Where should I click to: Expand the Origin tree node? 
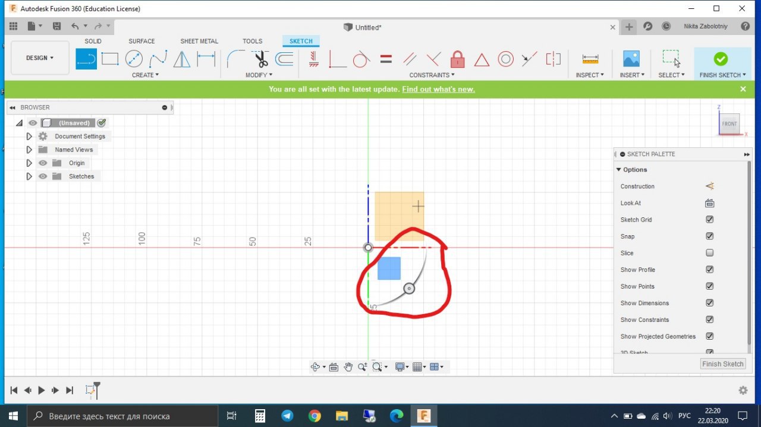pyautogui.click(x=29, y=163)
